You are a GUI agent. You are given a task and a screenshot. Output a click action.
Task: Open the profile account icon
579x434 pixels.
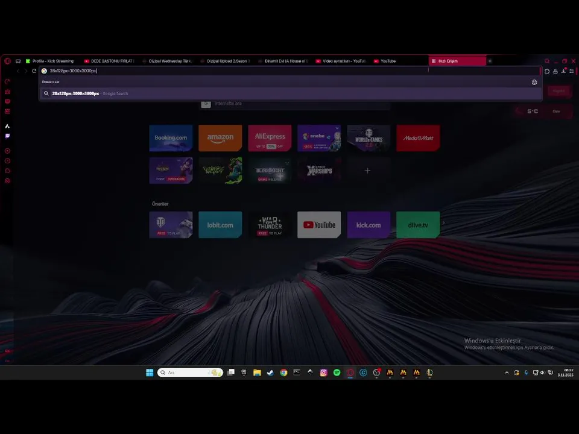click(555, 71)
